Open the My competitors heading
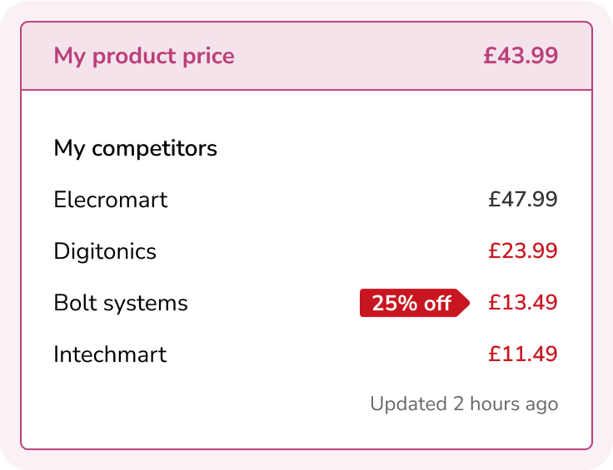This screenshot has width=613, height=470. [x=135, y=149]
